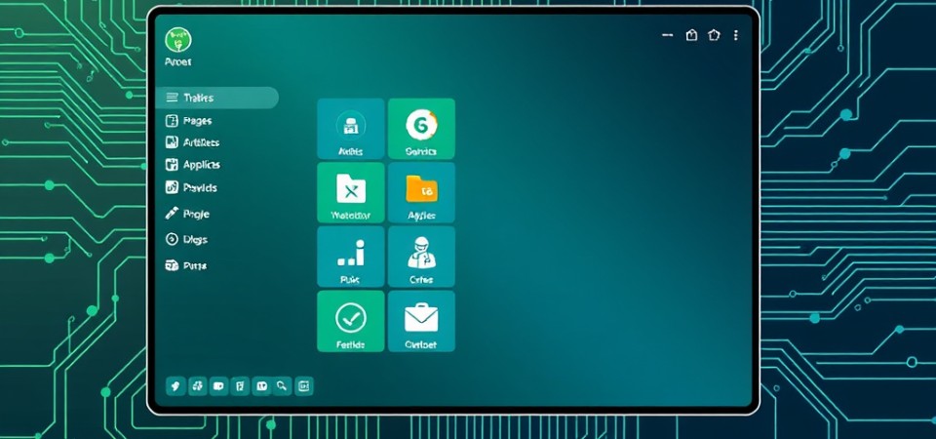Image resolution: width=936 pixels, height=439 pixels.
Task: Select the highlighted Tralies sidebar item
Action: [215, 98]
